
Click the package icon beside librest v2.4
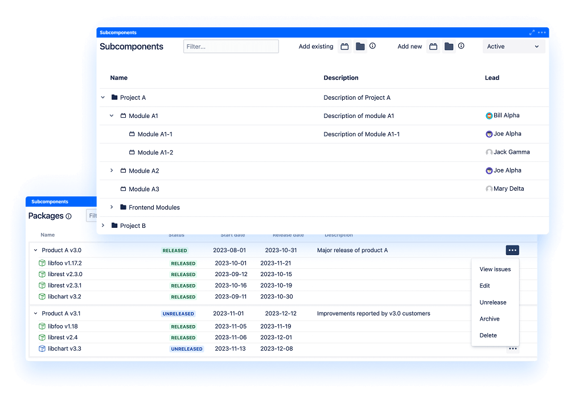coord(43,337)
